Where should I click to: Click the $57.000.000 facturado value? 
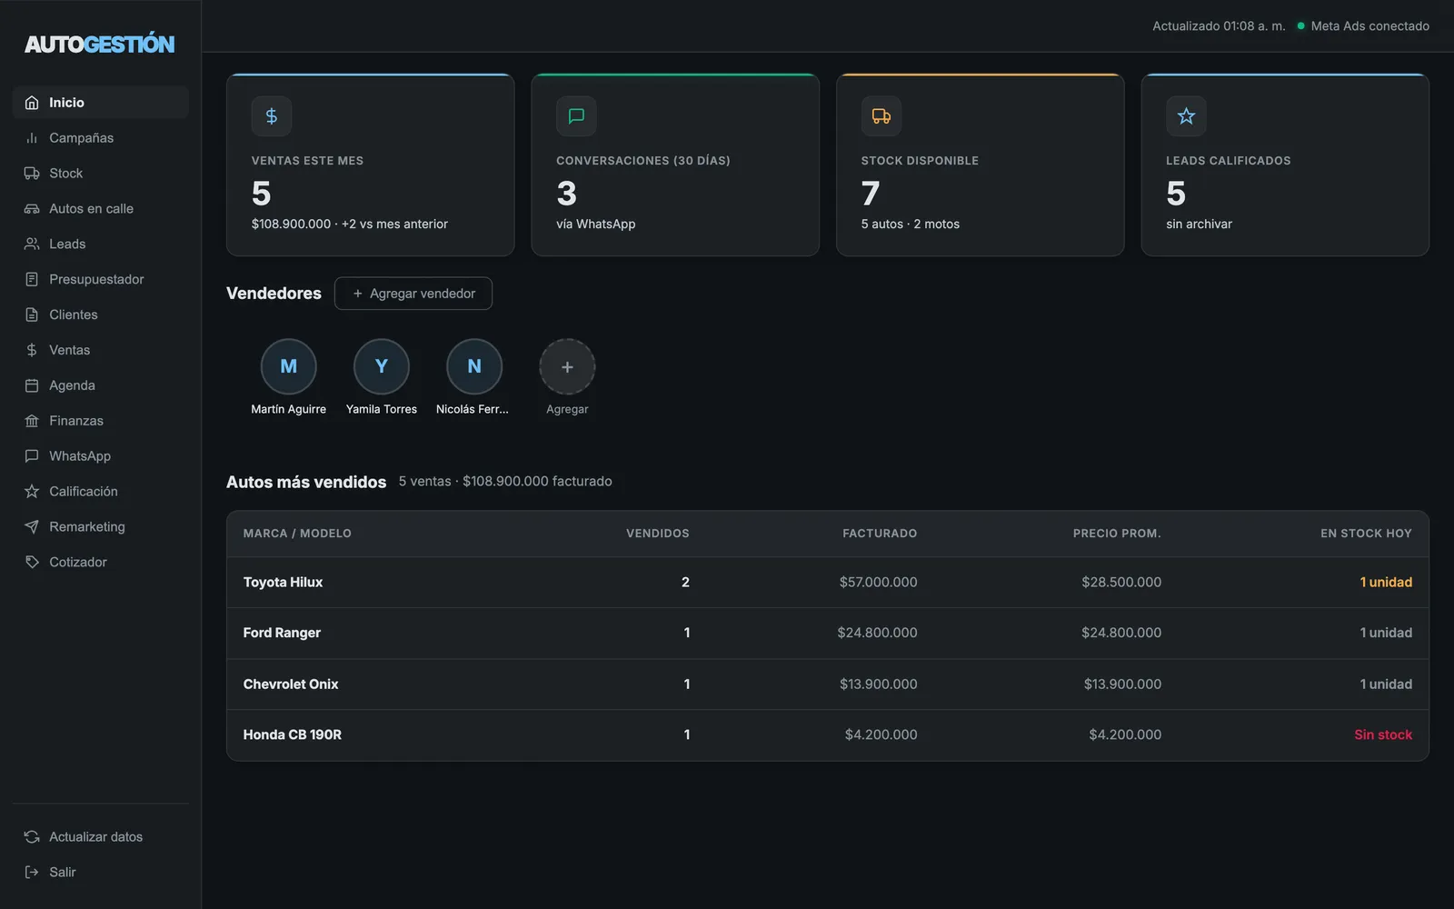pyautogui.click(x=878, y=583)
